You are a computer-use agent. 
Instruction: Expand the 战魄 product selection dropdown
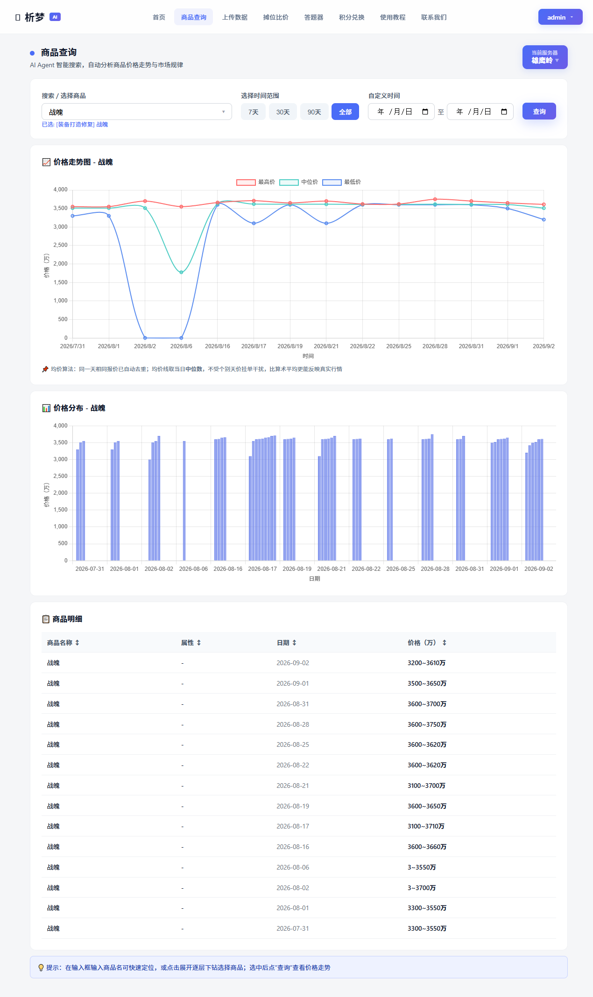click(137, 112)
